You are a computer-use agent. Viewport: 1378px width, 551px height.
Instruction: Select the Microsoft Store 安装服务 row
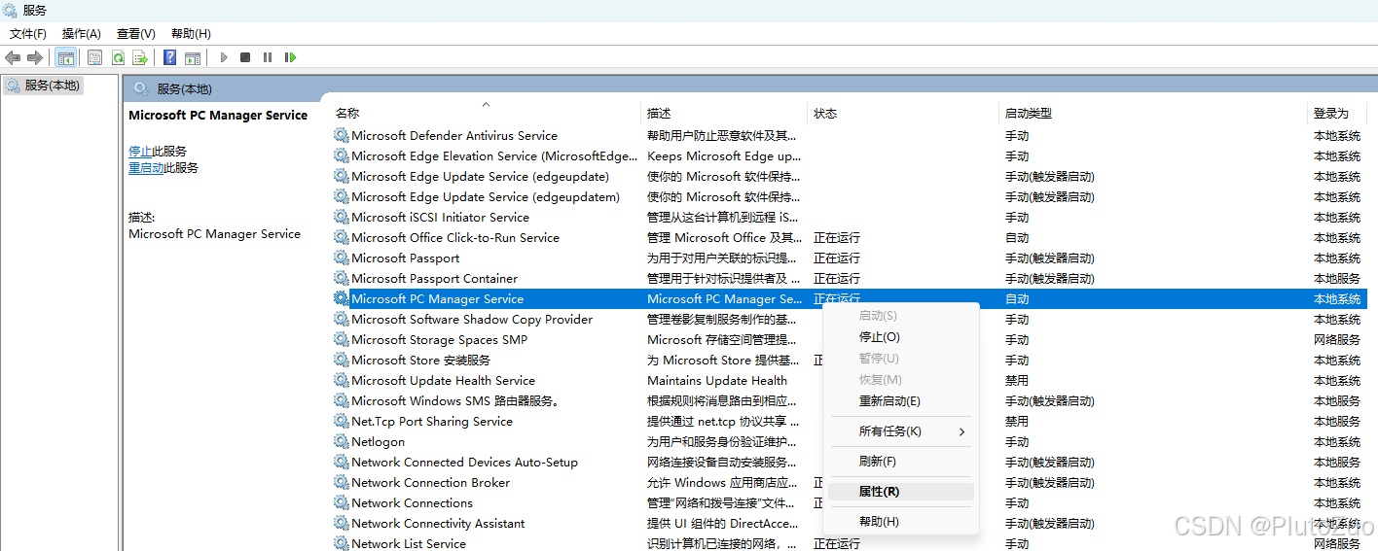pyautogui.click(x=849, y=360)
